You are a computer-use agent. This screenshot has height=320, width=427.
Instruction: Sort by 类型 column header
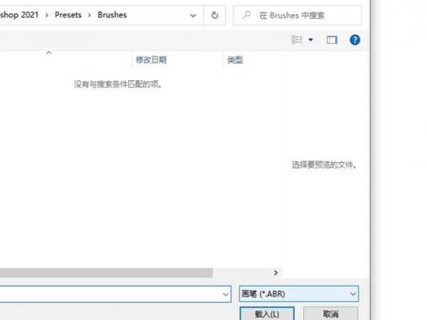pos(235,60)
